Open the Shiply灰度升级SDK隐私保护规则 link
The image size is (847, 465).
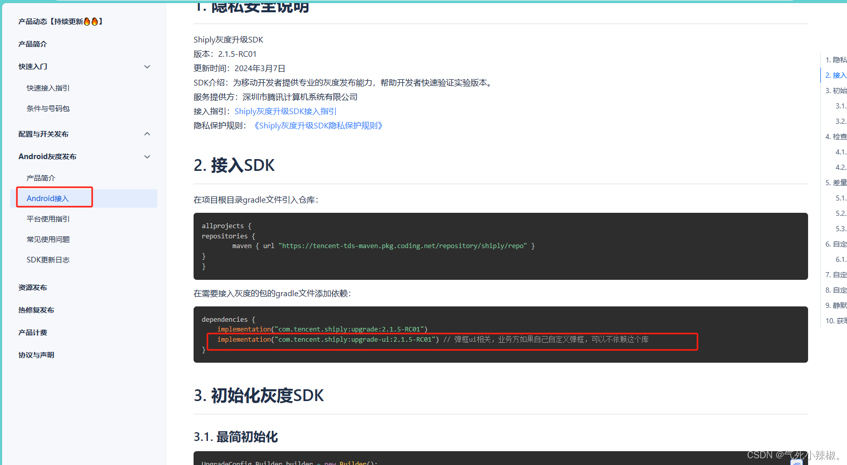coord(317,125)
